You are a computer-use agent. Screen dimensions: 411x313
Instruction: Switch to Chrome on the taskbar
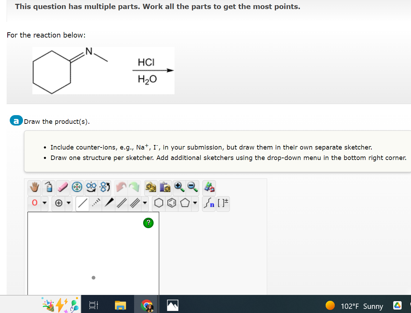pyautogui.click(x=147, y=305)
